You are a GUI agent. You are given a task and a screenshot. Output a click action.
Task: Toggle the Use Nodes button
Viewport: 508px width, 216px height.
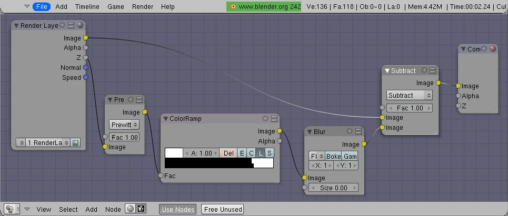pos(178,209)
